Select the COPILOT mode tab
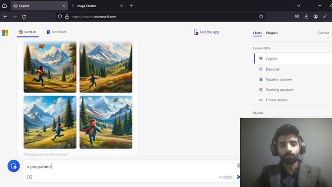Viewport: 332px width, 187px height. pos(27,32)
